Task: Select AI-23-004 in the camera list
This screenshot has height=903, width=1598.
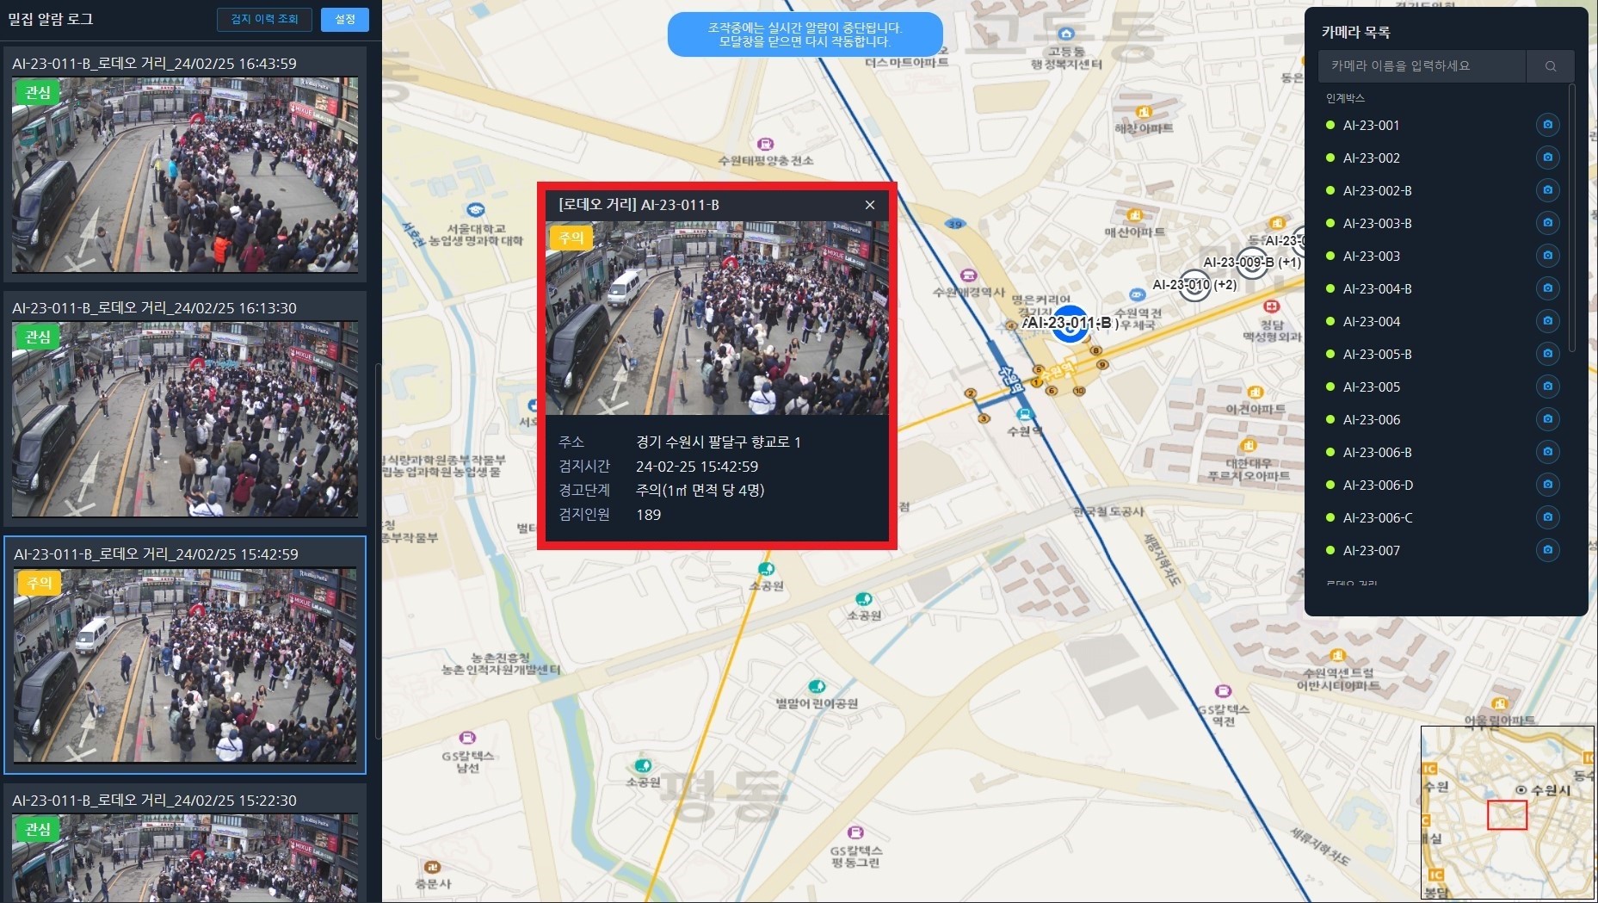Action: (x=1371, y=321)
